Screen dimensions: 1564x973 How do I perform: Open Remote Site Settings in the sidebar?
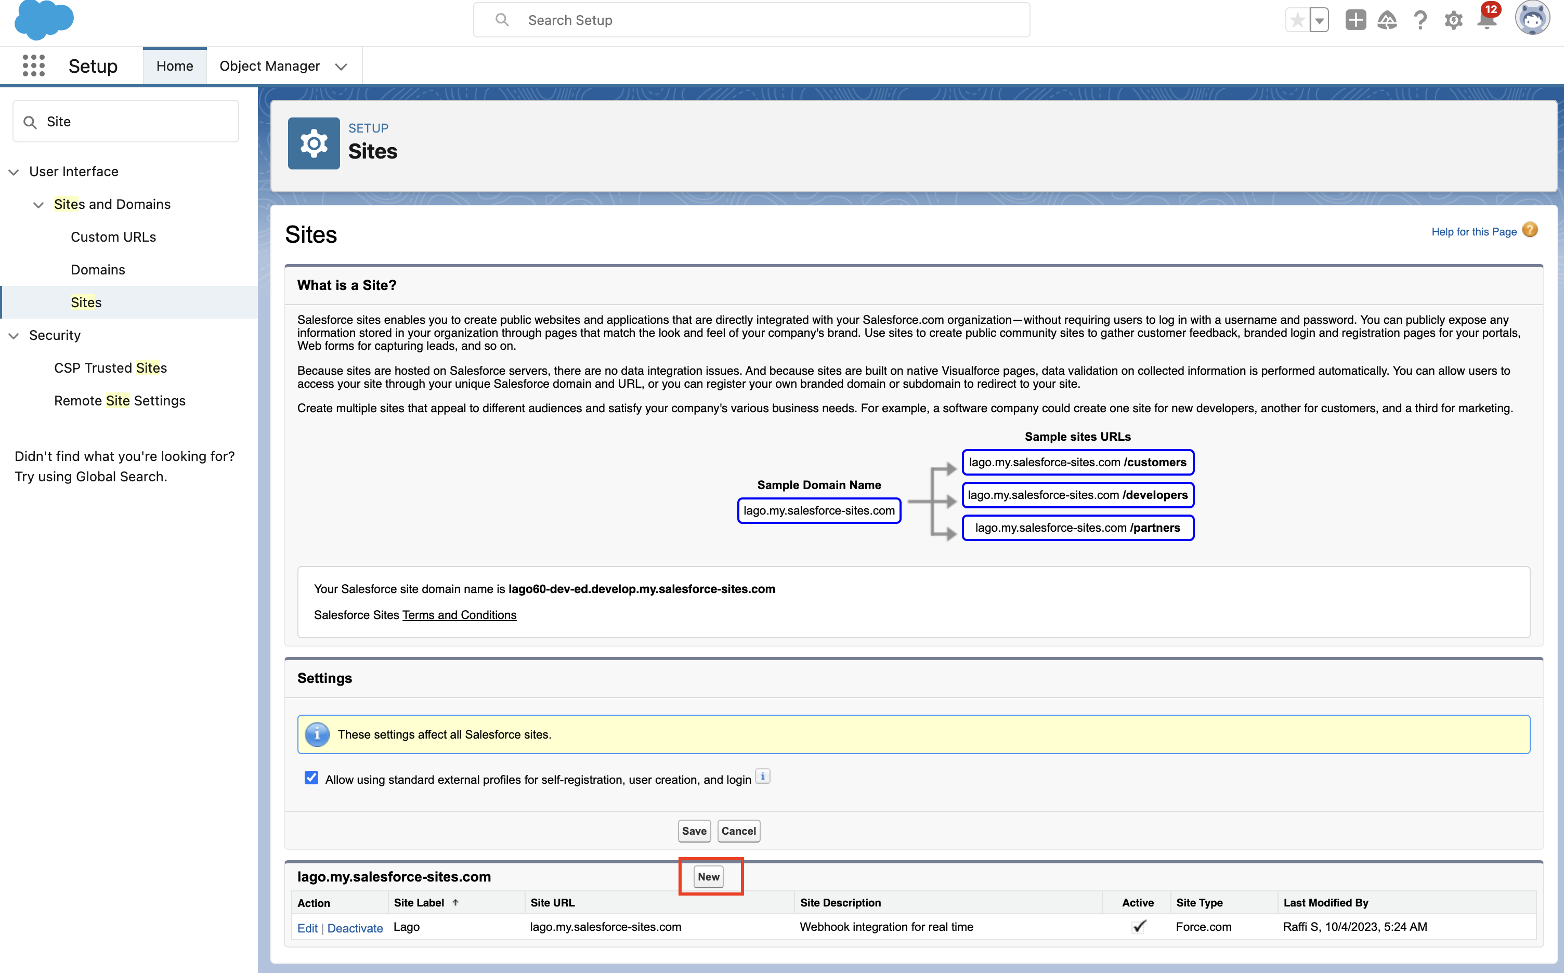click(120, 401)
